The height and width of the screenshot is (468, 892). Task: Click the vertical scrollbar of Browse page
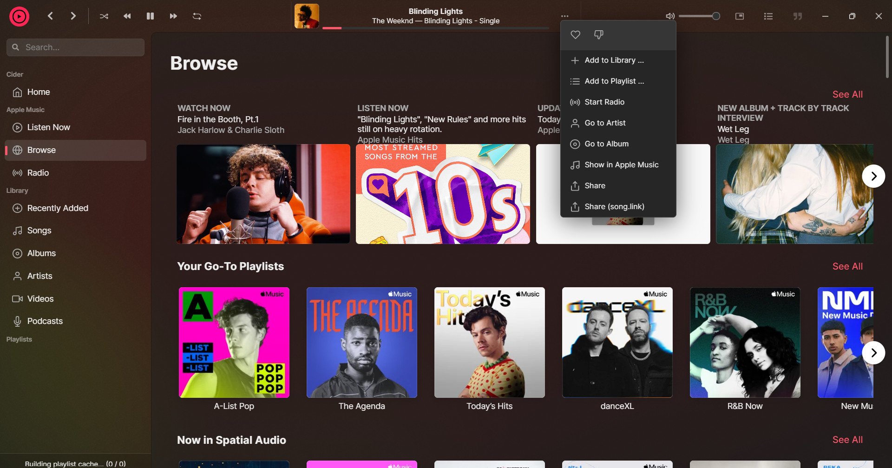887,57
